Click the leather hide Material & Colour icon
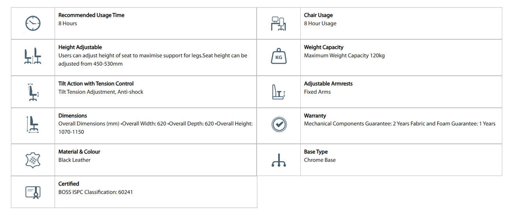Screen dimensions: 507x216 point(33,160)
